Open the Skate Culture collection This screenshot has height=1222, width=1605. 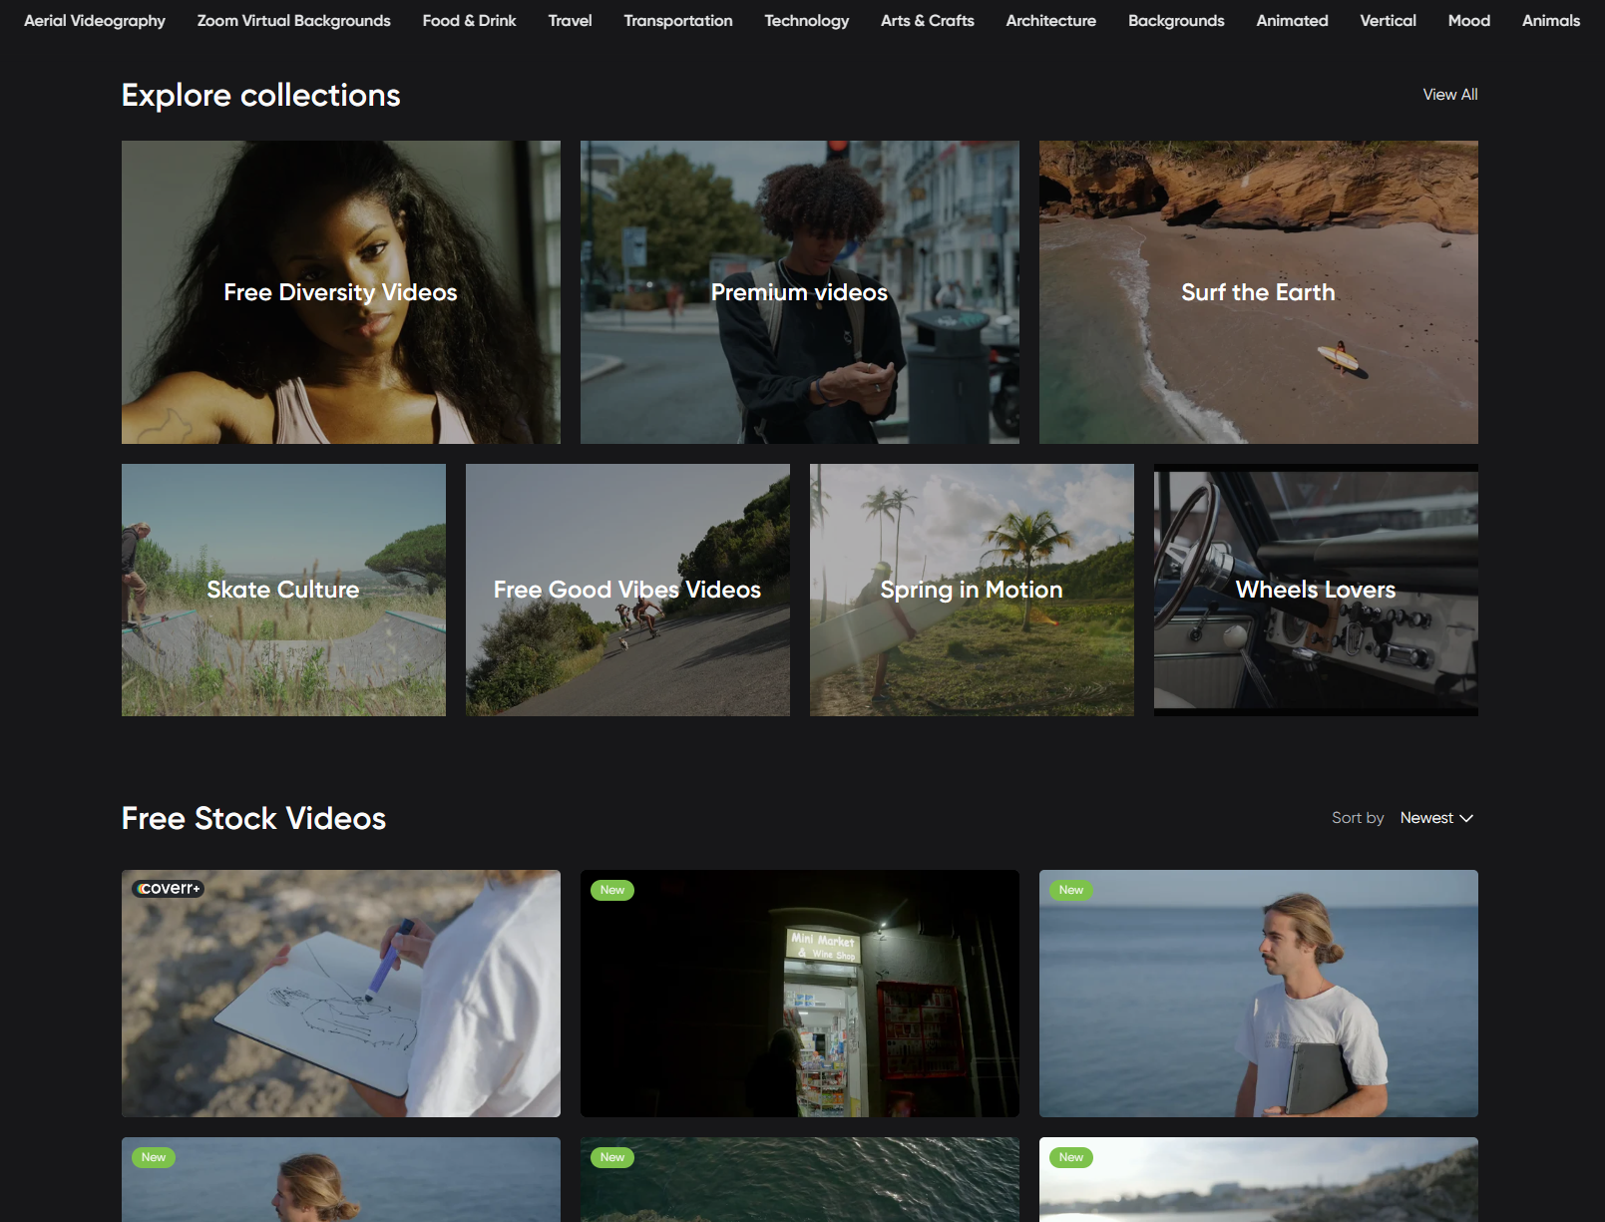283,590
